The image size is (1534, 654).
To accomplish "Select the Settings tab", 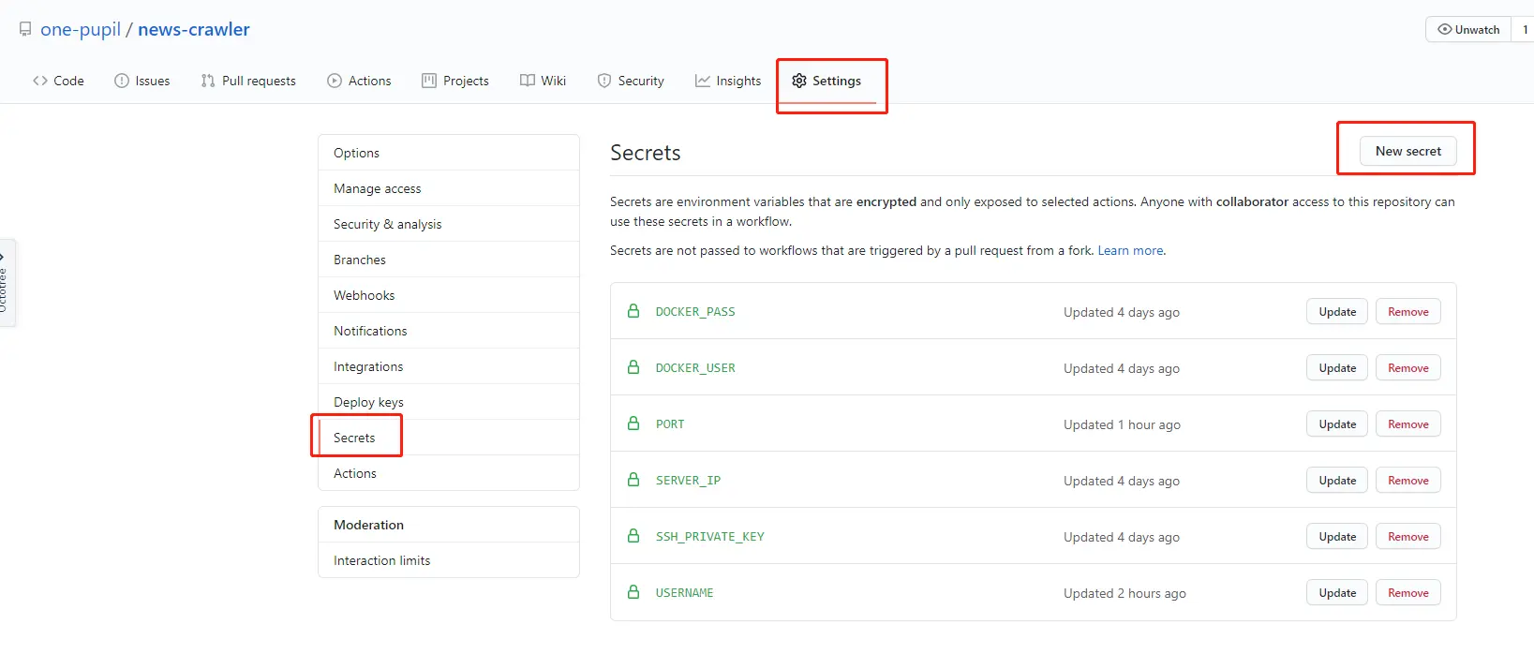I will pos(827,81).
